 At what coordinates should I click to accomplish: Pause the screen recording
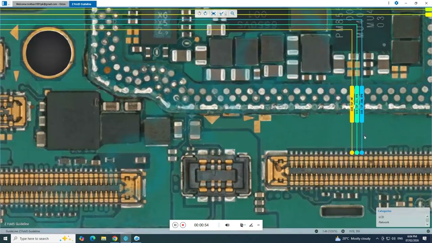[x=175, y=225]
